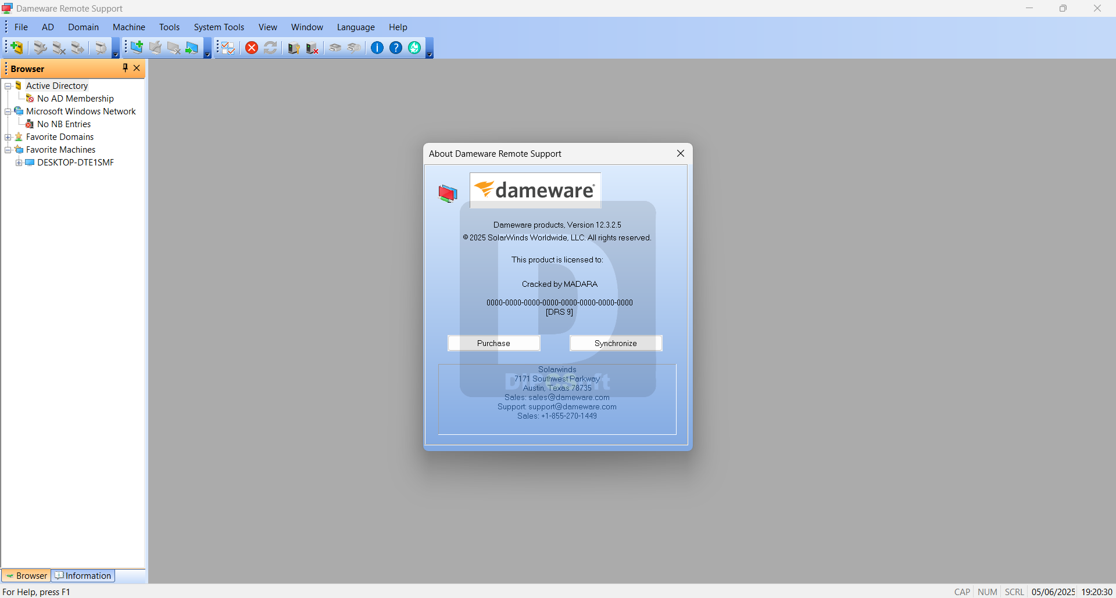The width and height of the screenshot is (1116, 598).
Task: Open the System Tools menu
Action: 219,27
